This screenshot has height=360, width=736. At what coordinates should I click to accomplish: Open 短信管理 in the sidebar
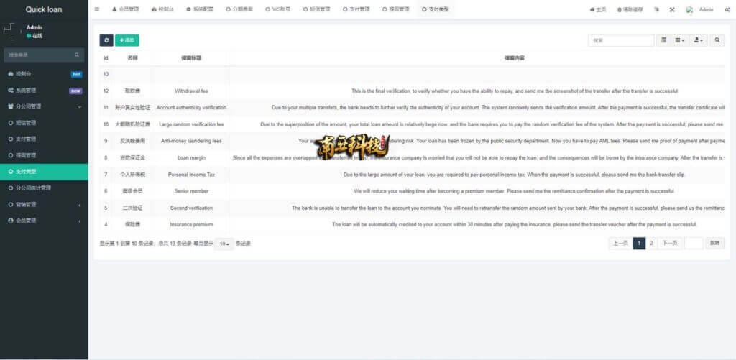(x=26, y=123)
